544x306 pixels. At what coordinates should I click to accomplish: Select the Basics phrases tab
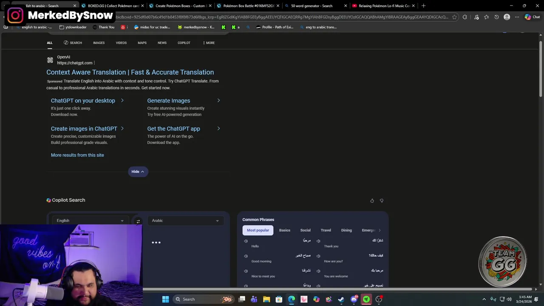(x=285, y=230)
